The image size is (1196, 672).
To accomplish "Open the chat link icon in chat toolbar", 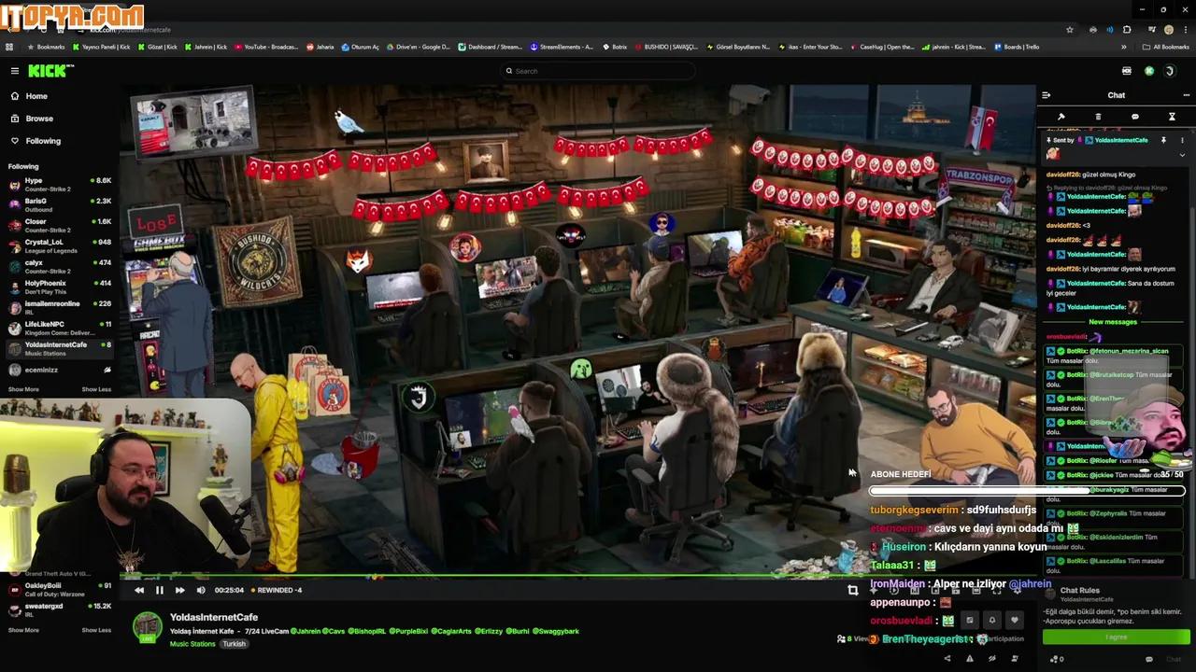I will (1135, 117).
